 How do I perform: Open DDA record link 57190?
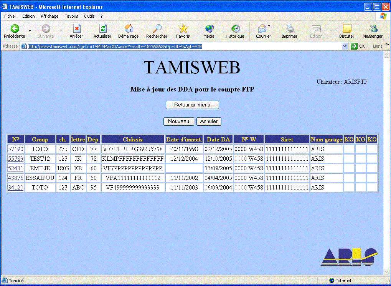click(x=16, y=149)
